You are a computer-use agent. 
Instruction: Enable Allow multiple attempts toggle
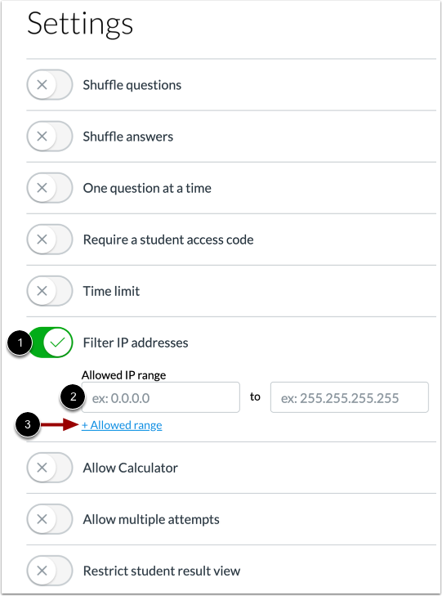coord(49,519)
